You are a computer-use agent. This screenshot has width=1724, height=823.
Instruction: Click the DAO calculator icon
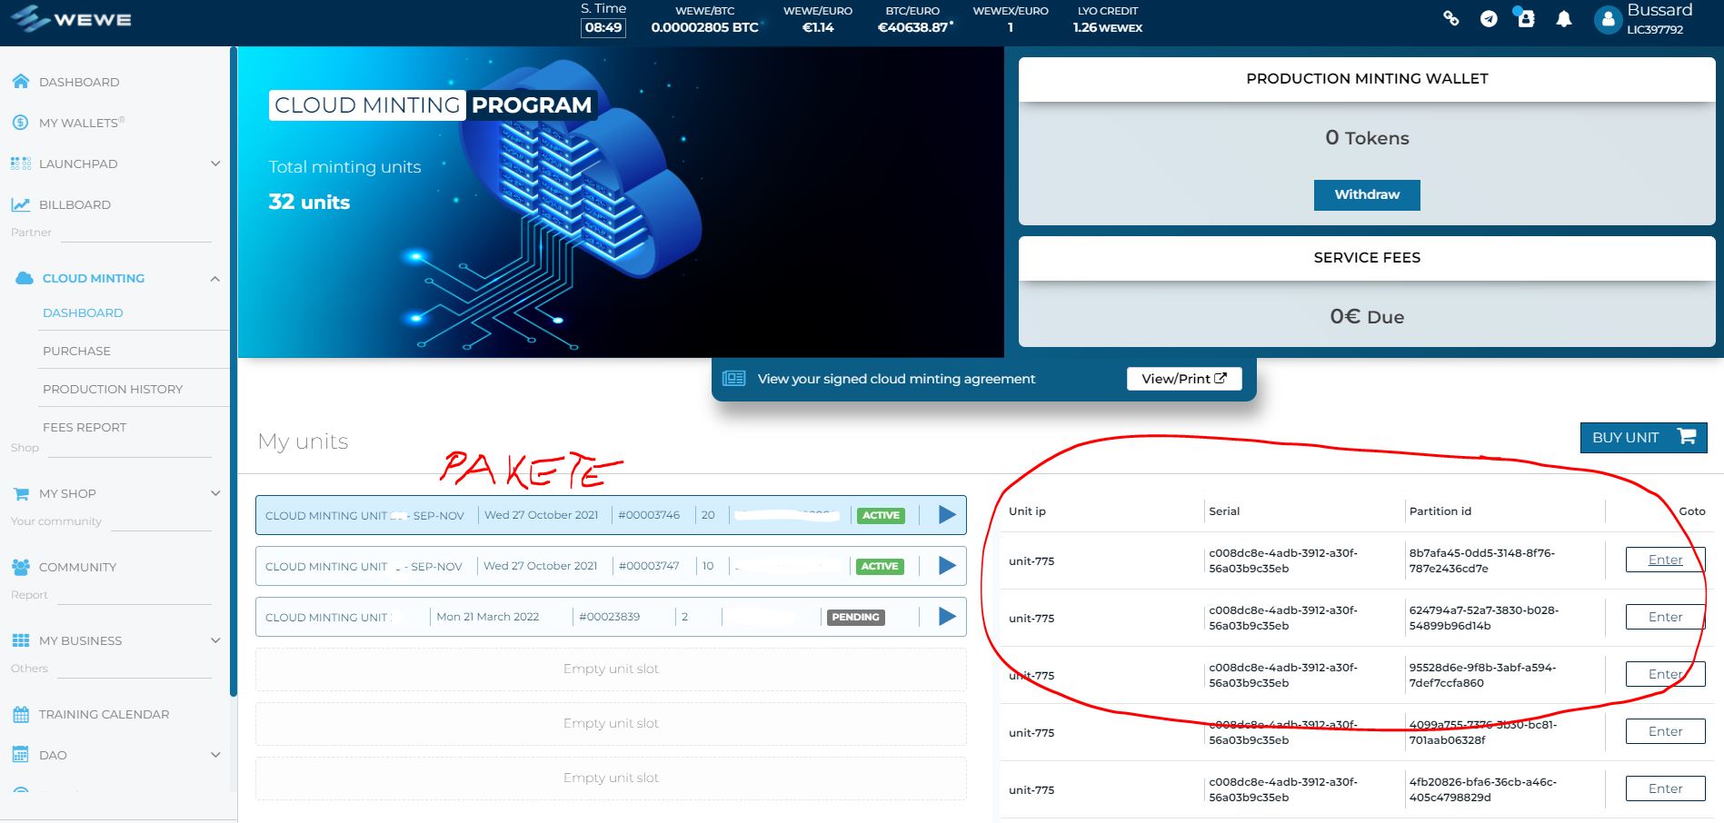point(21,755)
